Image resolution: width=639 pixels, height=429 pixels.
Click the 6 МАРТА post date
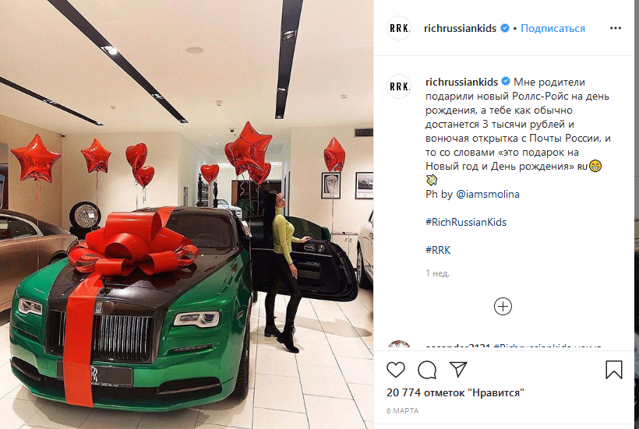[x=402, y=410]
